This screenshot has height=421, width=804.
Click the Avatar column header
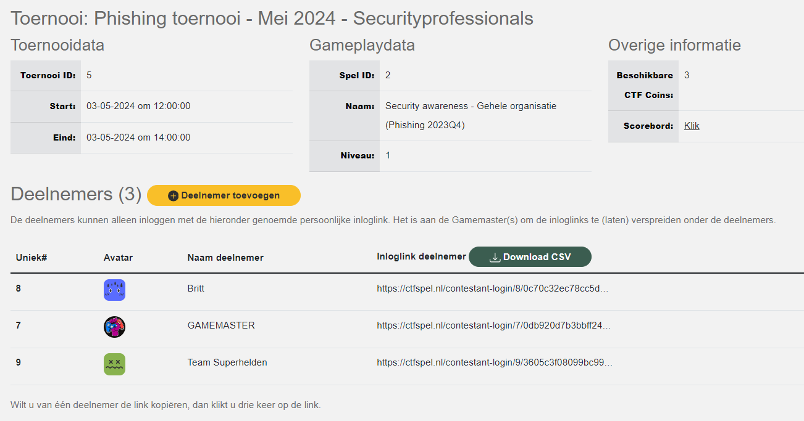pos(118,258)
